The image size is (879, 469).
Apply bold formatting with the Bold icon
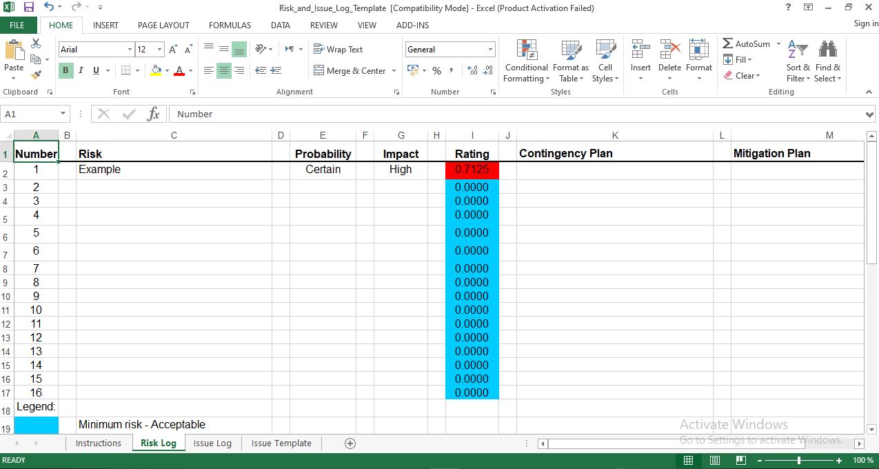[x=65, y=71]
